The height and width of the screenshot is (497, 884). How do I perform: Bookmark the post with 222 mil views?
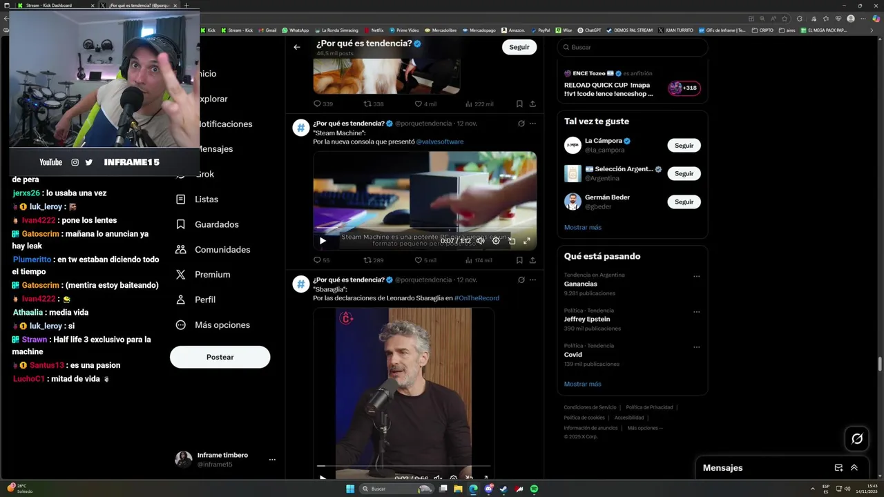519,104
